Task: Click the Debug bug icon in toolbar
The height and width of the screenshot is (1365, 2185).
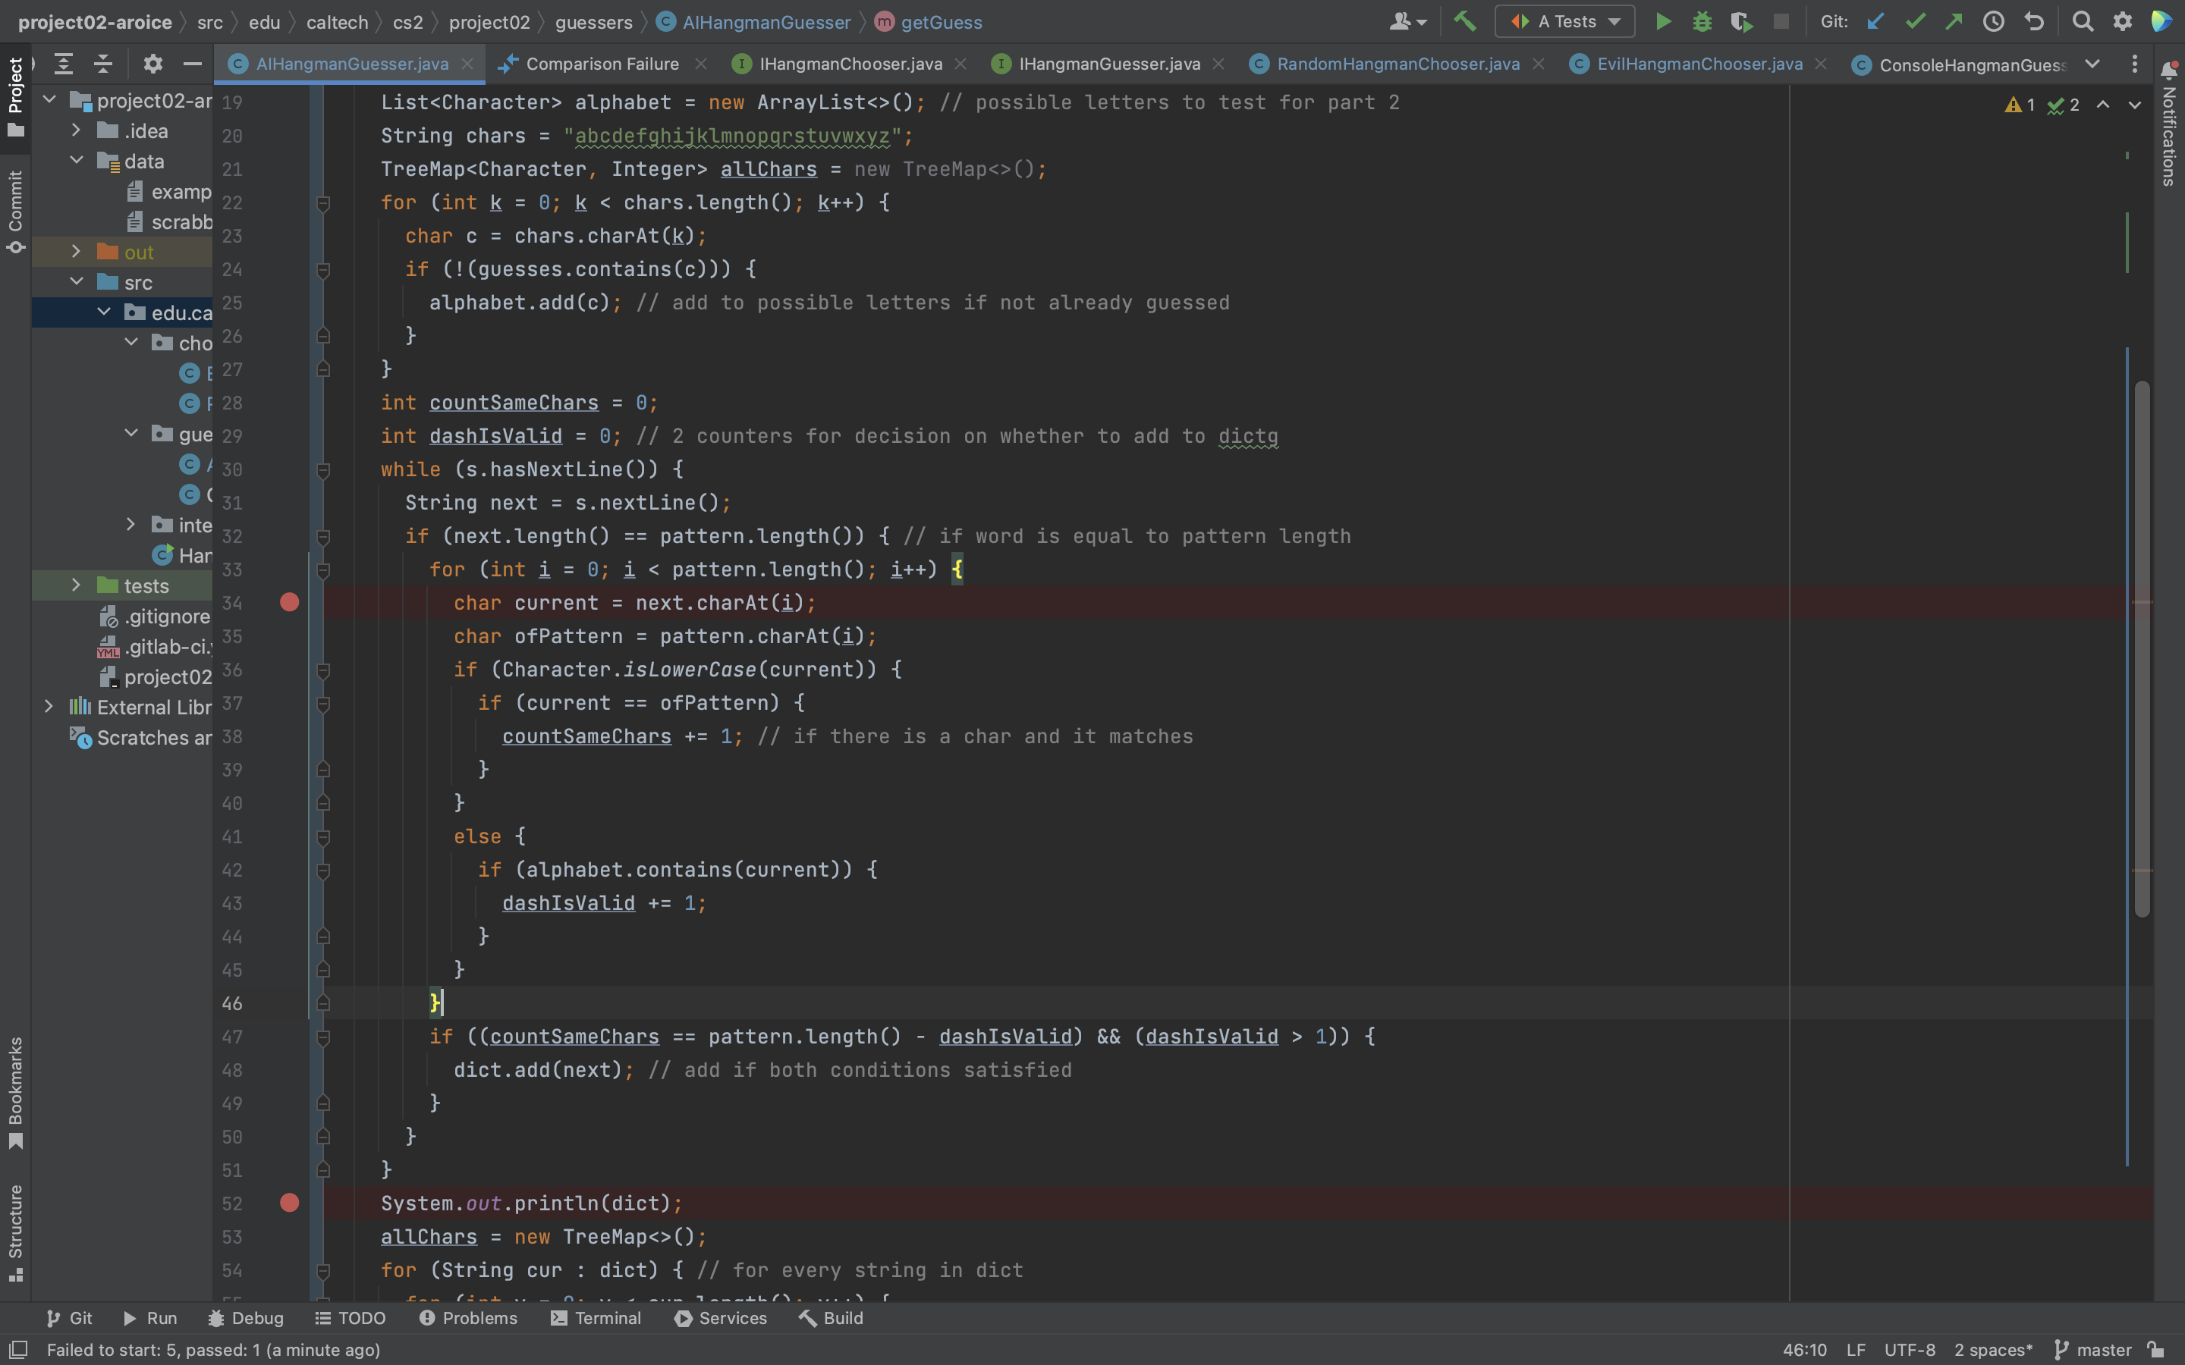Action: coord(1702,22)
